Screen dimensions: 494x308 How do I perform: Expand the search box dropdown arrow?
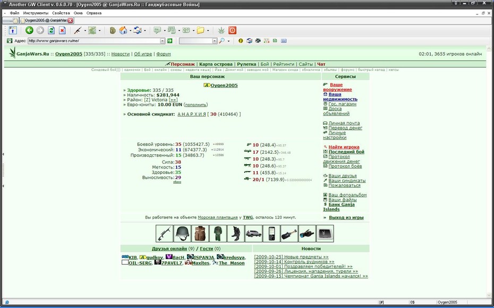[215, 40]
